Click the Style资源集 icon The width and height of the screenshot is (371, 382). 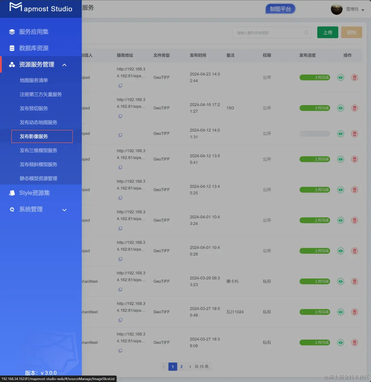[x=12, y=193]
